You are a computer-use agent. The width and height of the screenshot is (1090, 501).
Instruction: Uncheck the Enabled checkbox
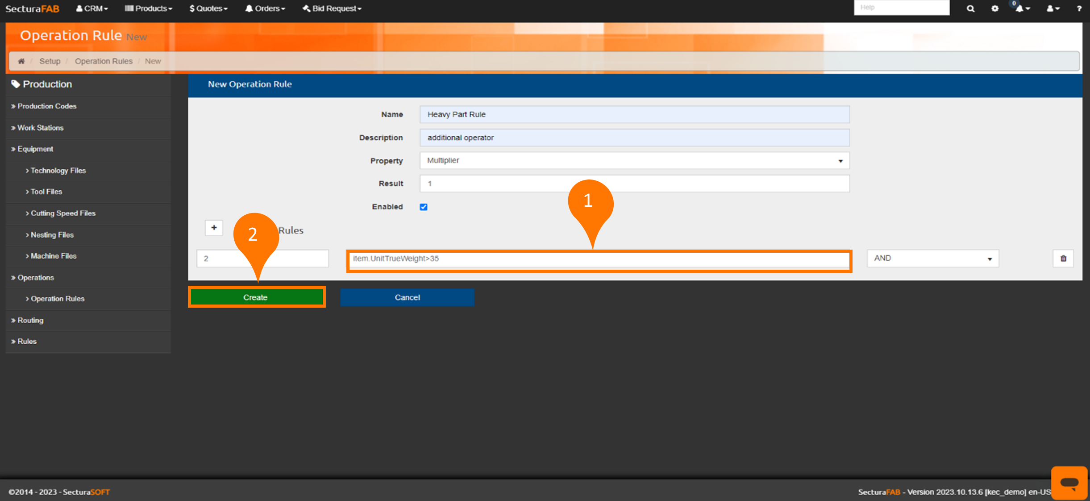424,207
